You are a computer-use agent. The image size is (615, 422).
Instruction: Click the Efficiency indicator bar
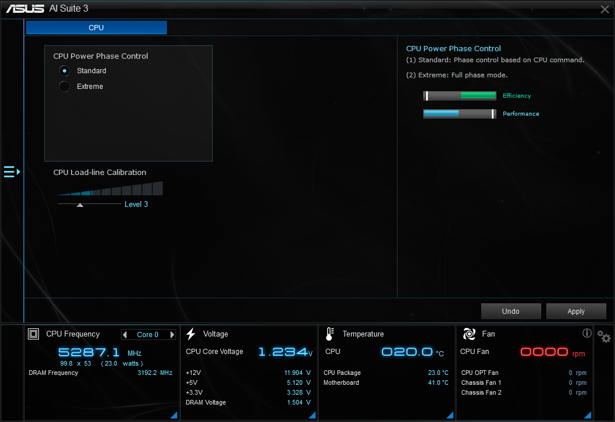click(460, 96)
